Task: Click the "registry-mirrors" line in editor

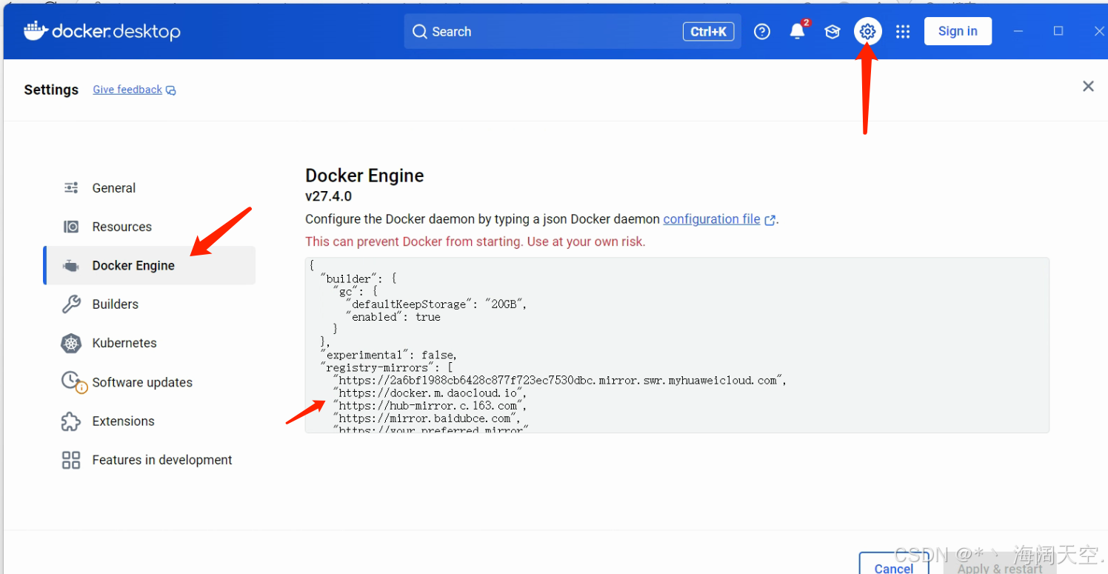Action: pos(387,367)
